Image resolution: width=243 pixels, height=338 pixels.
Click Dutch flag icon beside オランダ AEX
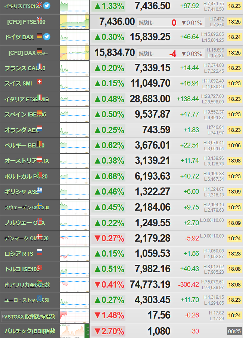(40, 128)
